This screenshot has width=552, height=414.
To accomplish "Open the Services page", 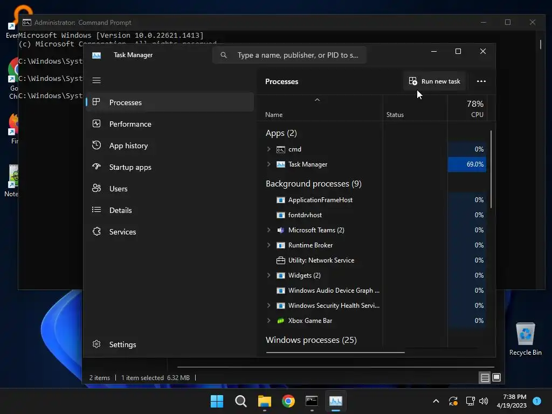I will (x=170, y=232).
